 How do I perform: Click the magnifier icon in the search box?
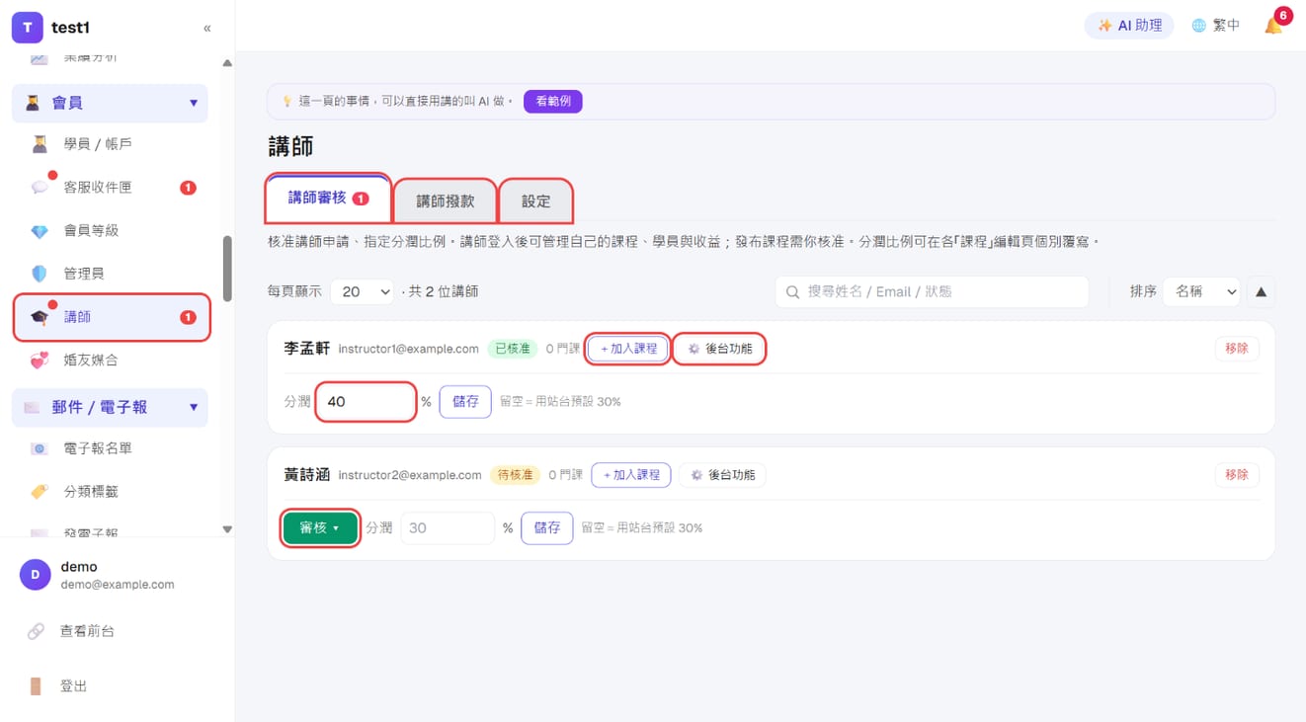tap(792, 292)
